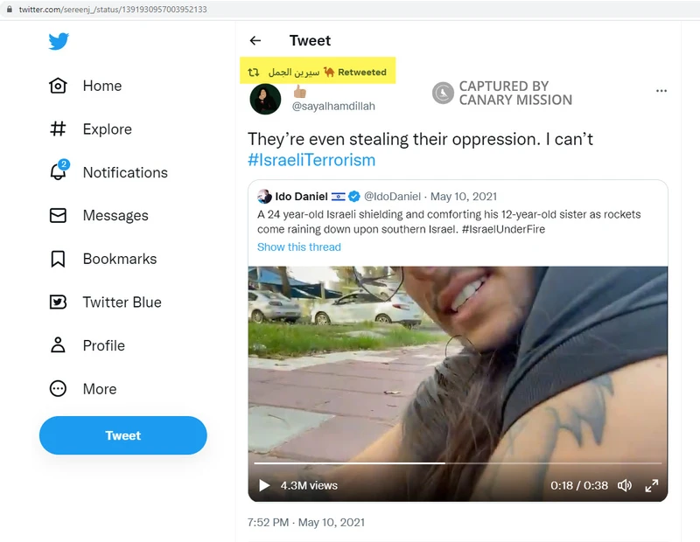This screenshot has height=542, width=700.
Task: Expand "Show this thread" link
Action: click(x=299, y=247)
